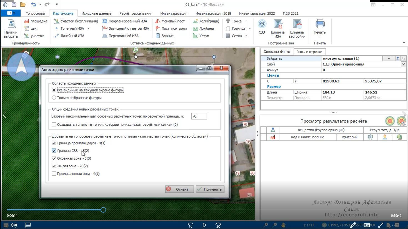The image size is (408, 229).
Task: Click the Печать printer icon
Action: click(x=320, y=24)
